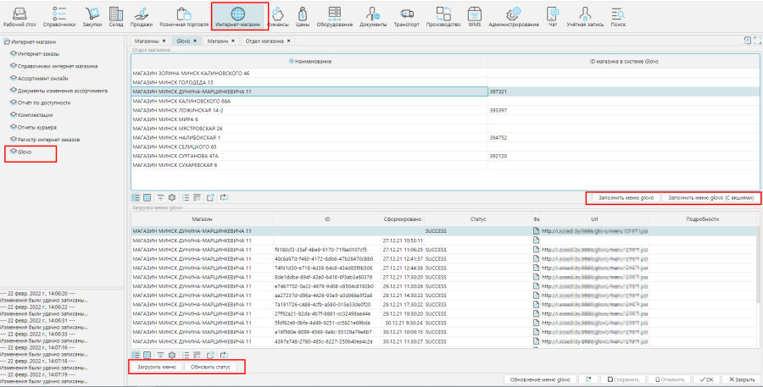
Task: Open Интернет-заказы in the left tree
Action: pos(37,53)
